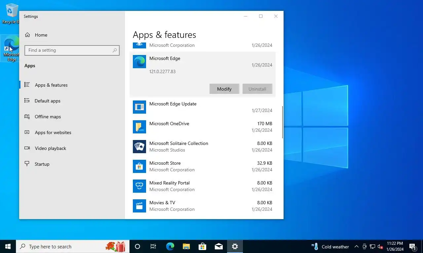Click the Microsoft Edge app icon in list
The width and height of the screenshot is (423, 253).
point(139,62)
